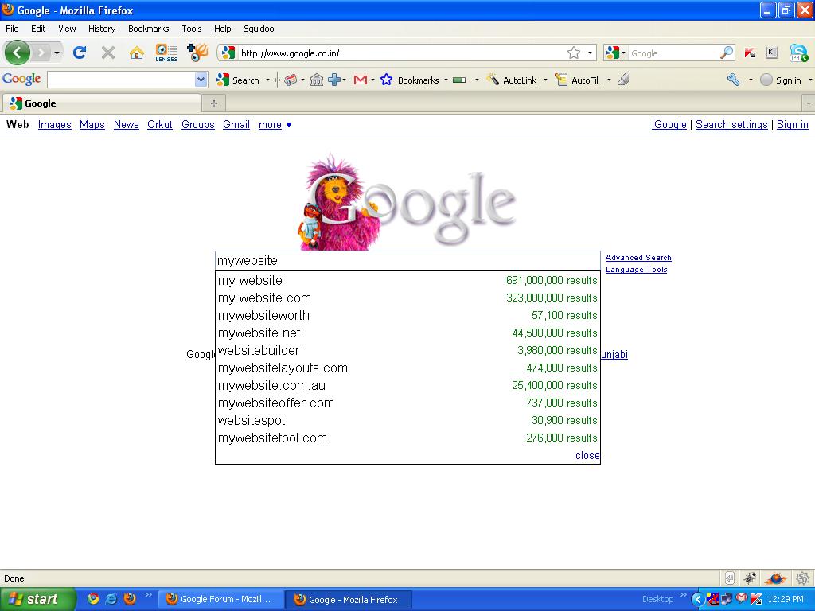This screenshot has width=815, height=611.
Task: Open the Orkut link
Action: click(x=159, y=125)
